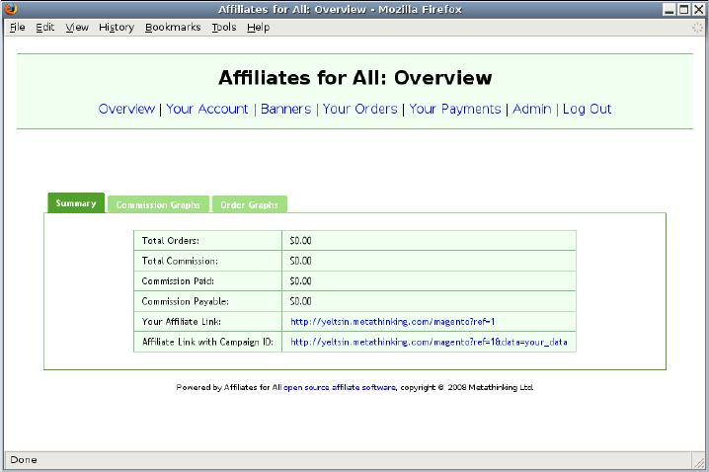The width and height of the screenshot is (709, 472).
Task: Click the $0.00 value for Commission Paid
Action: [301, 281]
